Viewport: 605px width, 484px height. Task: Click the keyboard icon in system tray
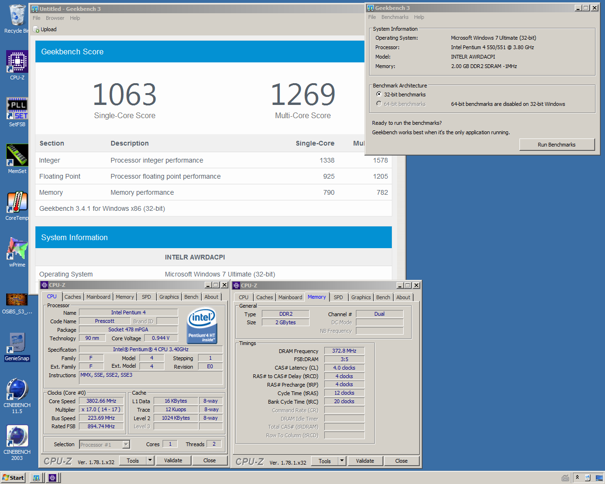[565, 478]
